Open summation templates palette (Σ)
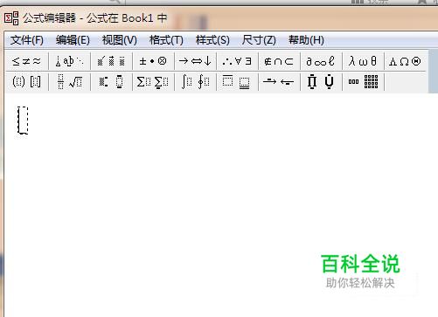Screen dimensions: 438x317 click(153, 82)
